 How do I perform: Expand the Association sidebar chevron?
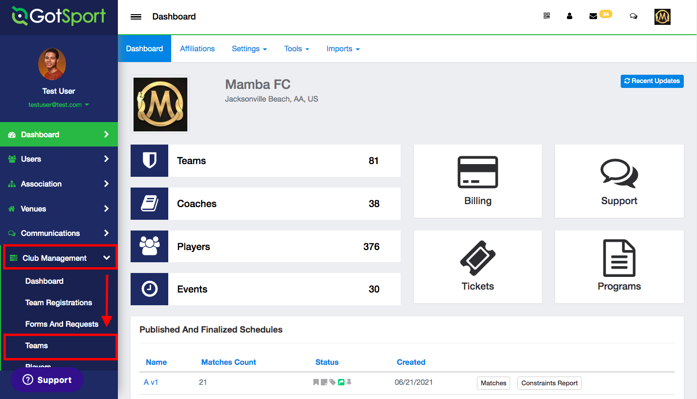click(x=106, y=184)
